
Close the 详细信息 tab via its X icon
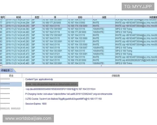point(12,71)
